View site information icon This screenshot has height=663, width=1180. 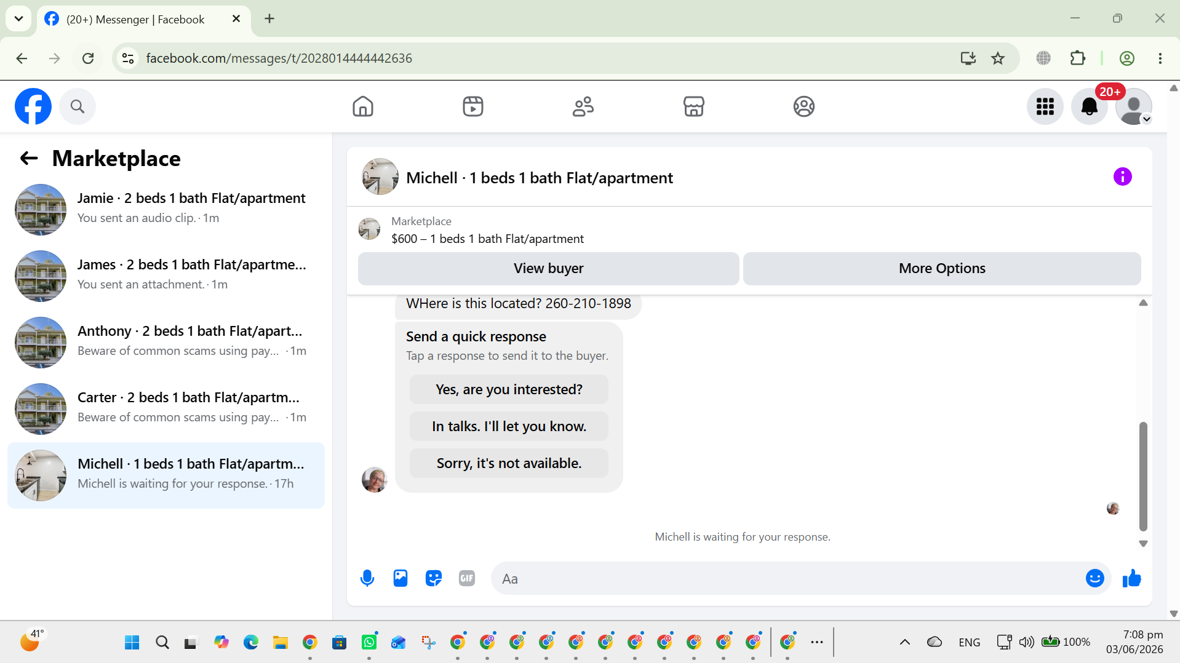tap(128, 58)
